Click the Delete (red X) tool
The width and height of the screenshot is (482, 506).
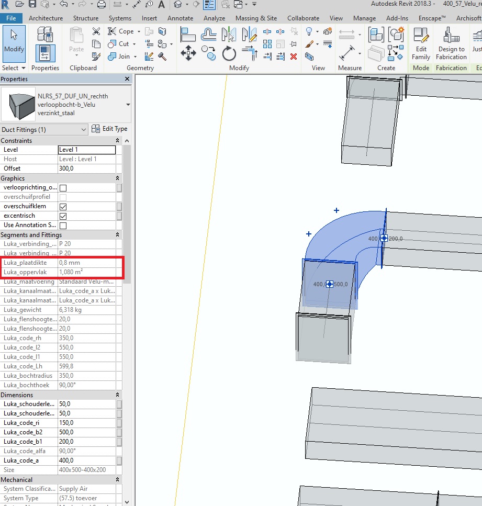pos(293,57)
